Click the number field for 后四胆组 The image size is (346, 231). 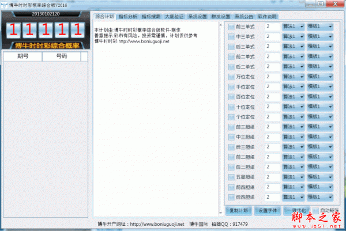pos(272,197)
